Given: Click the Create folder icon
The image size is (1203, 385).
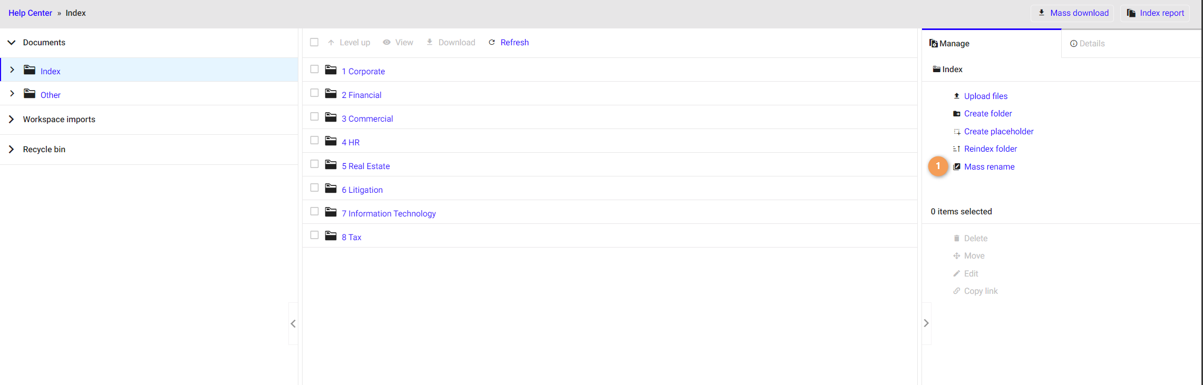Looking at the screenshot, I should (956, 114).
